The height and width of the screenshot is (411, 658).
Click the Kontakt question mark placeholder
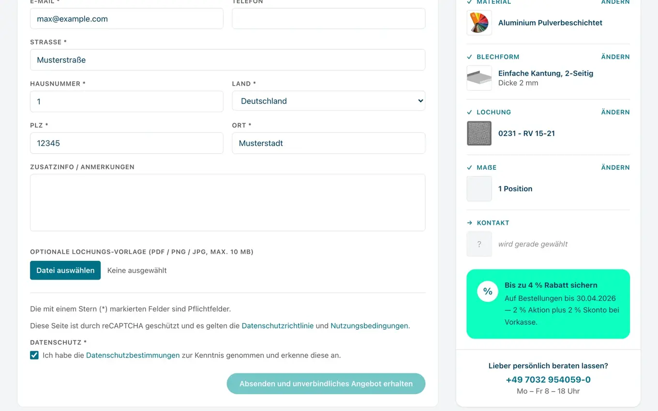pos(479,244)
